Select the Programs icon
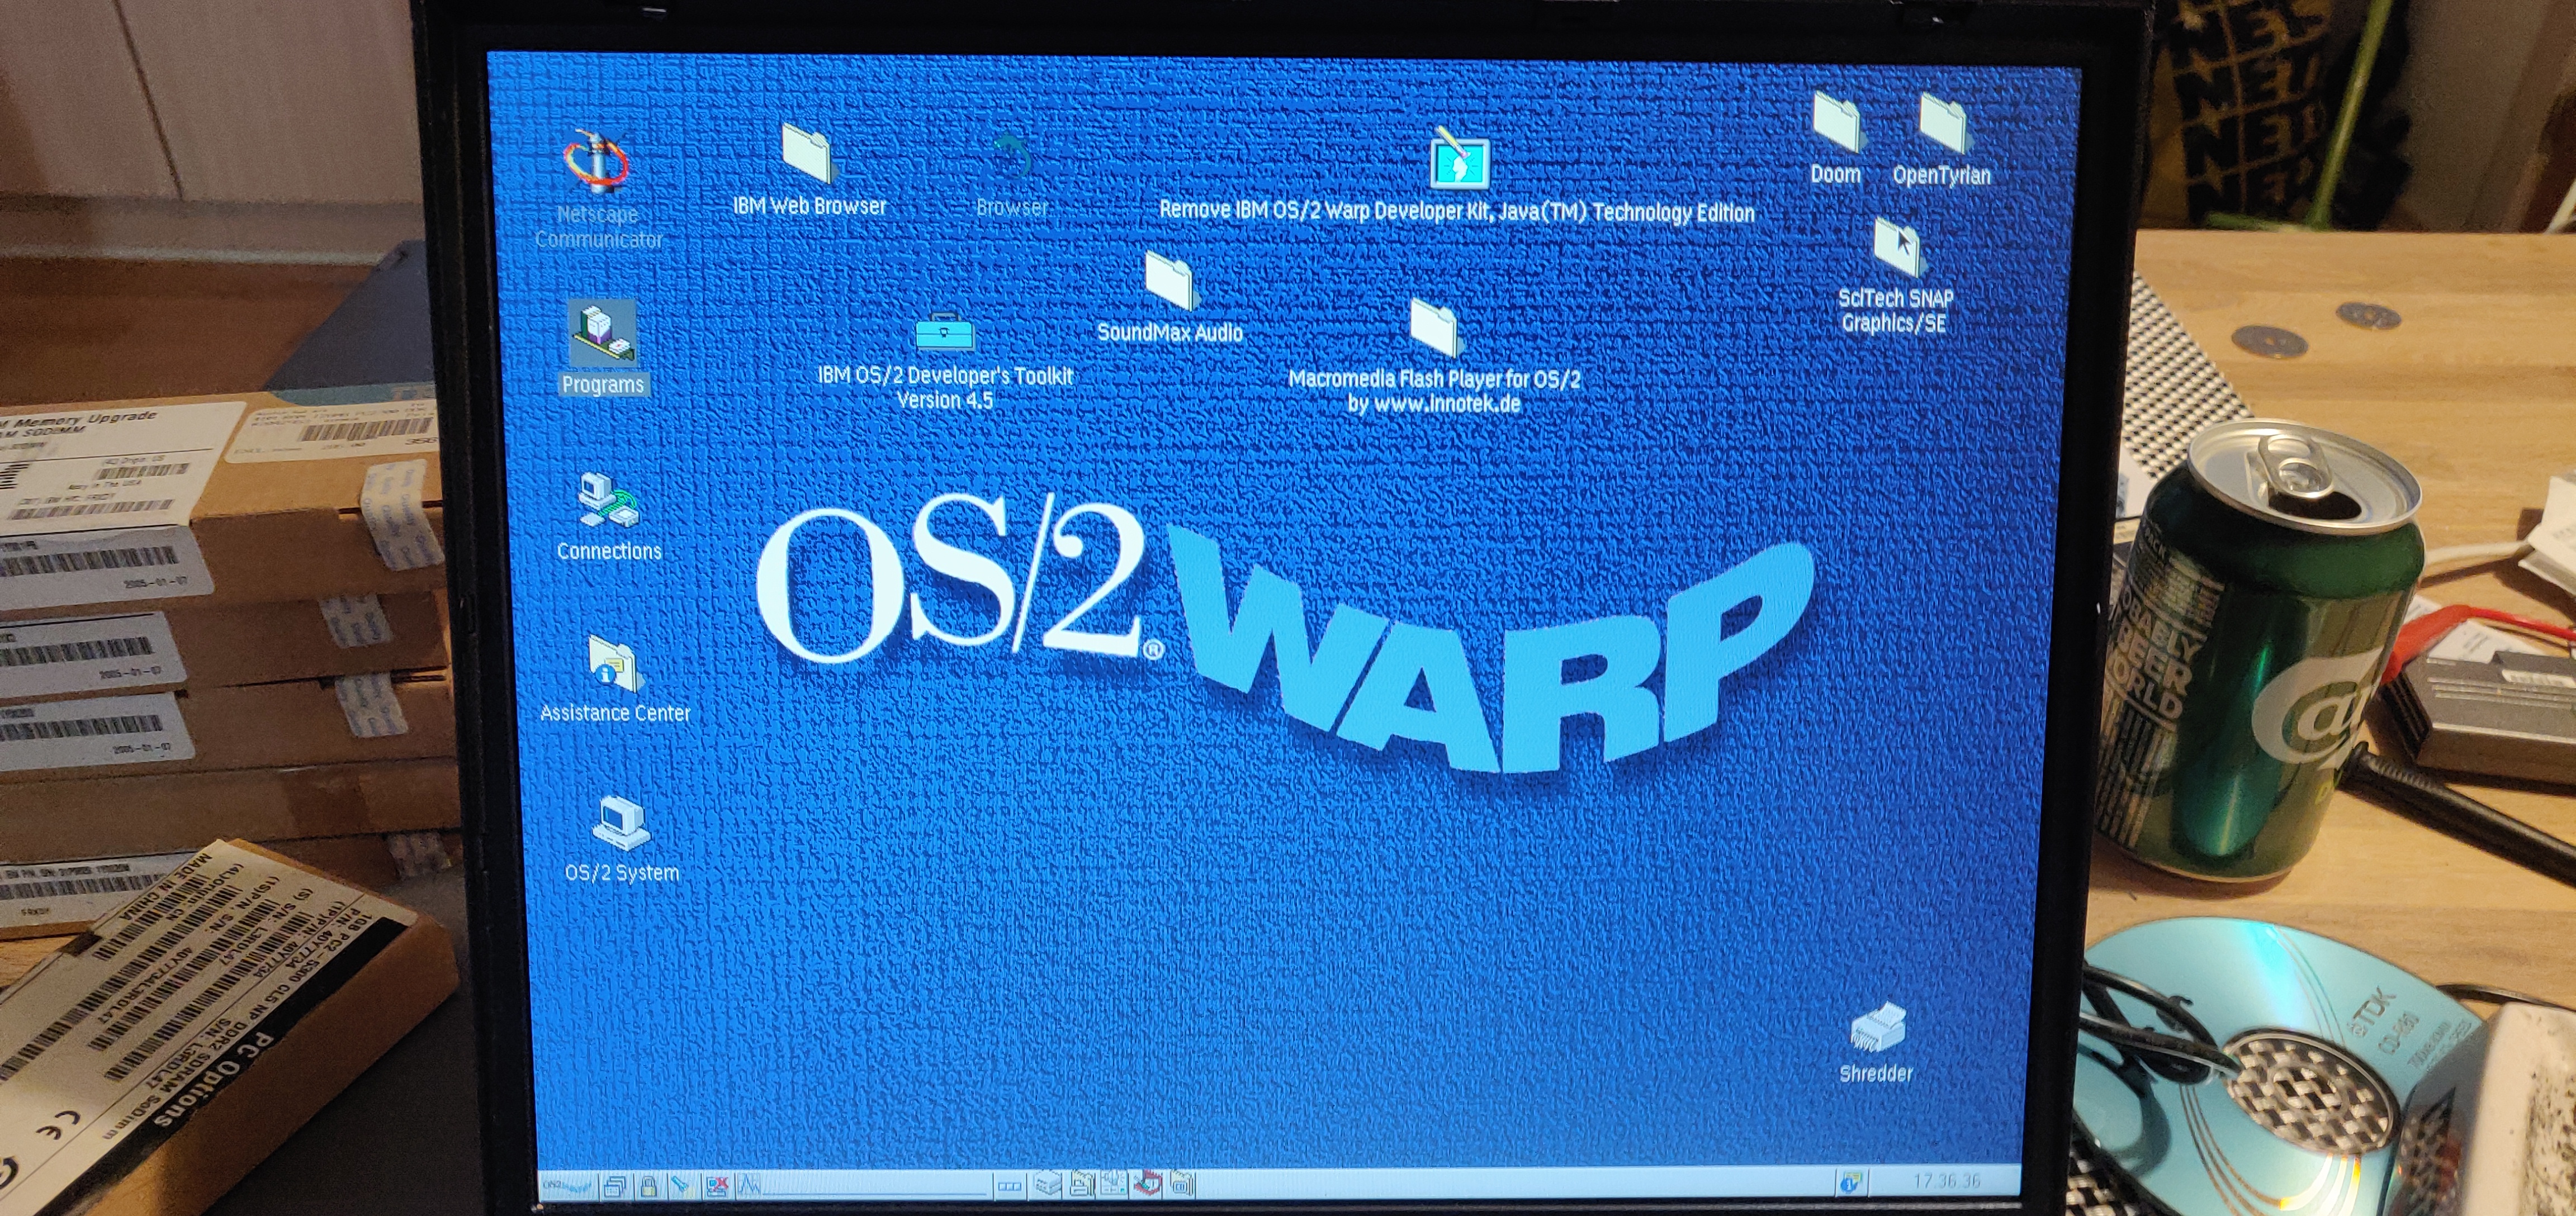This screenshot has width=2576, height=1216. 602,334
